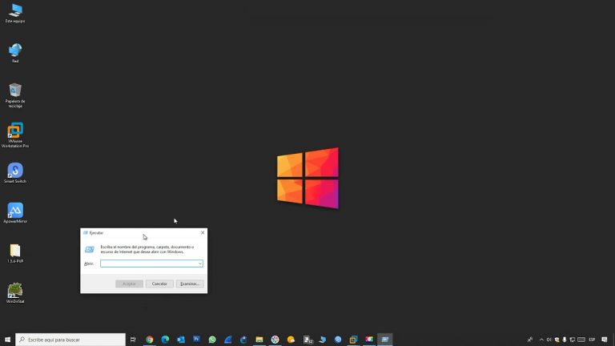The height and width of the screenshot is (346, 615).
Task: Select the VMware Workstation Pro desktop shortcut
Action: (x=15, y=135)
